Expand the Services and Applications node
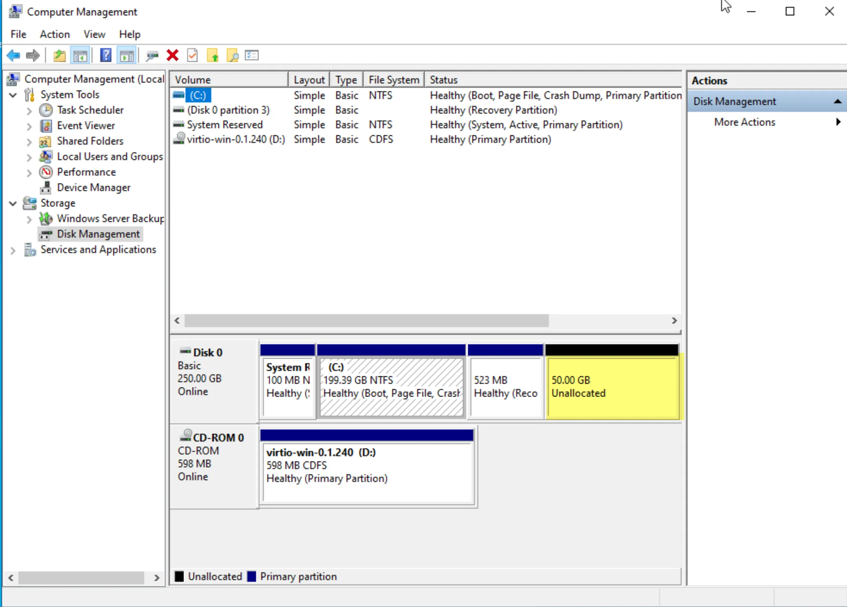The image size is (847, 607). [13, 250]
